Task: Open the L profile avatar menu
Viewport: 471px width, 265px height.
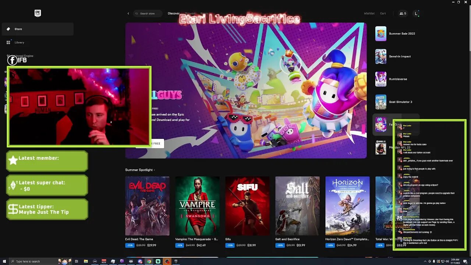Action: tap(416, 14)
